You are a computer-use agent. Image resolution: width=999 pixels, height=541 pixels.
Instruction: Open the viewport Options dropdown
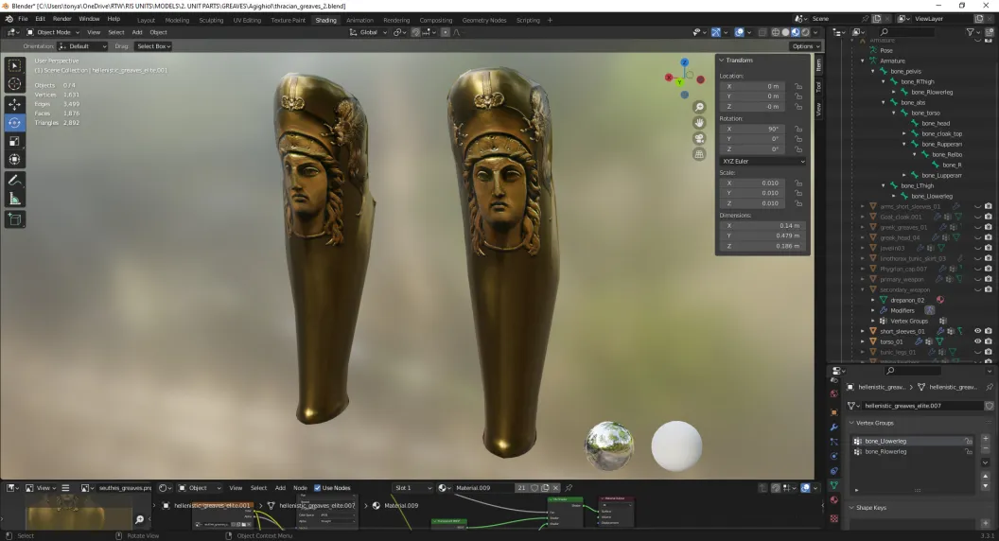pyautogui.click(x=805, y=46)
